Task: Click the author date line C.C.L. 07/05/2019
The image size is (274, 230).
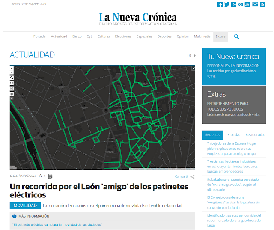Action: tap(23, 176)
